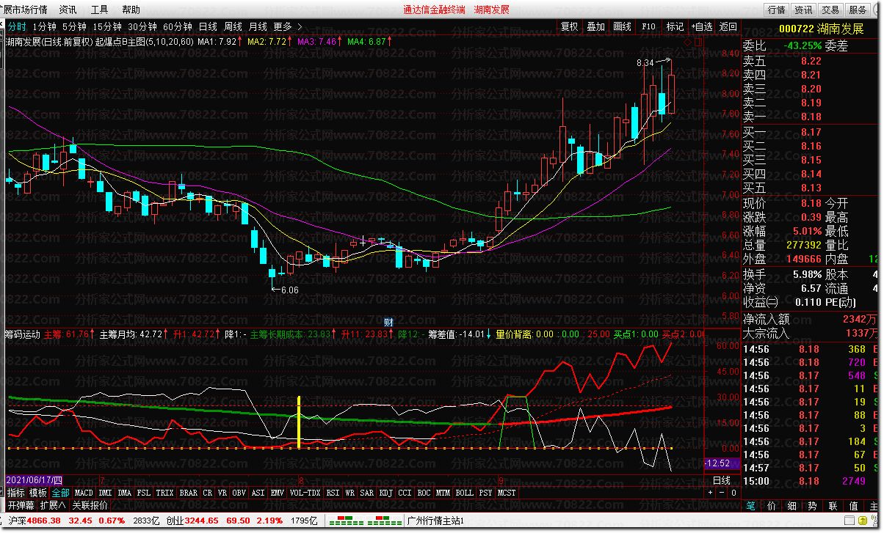This screenshot has width=884, height=533.
Task: Switch to the 60分钟 period
Action: click(x=177, y=26)
